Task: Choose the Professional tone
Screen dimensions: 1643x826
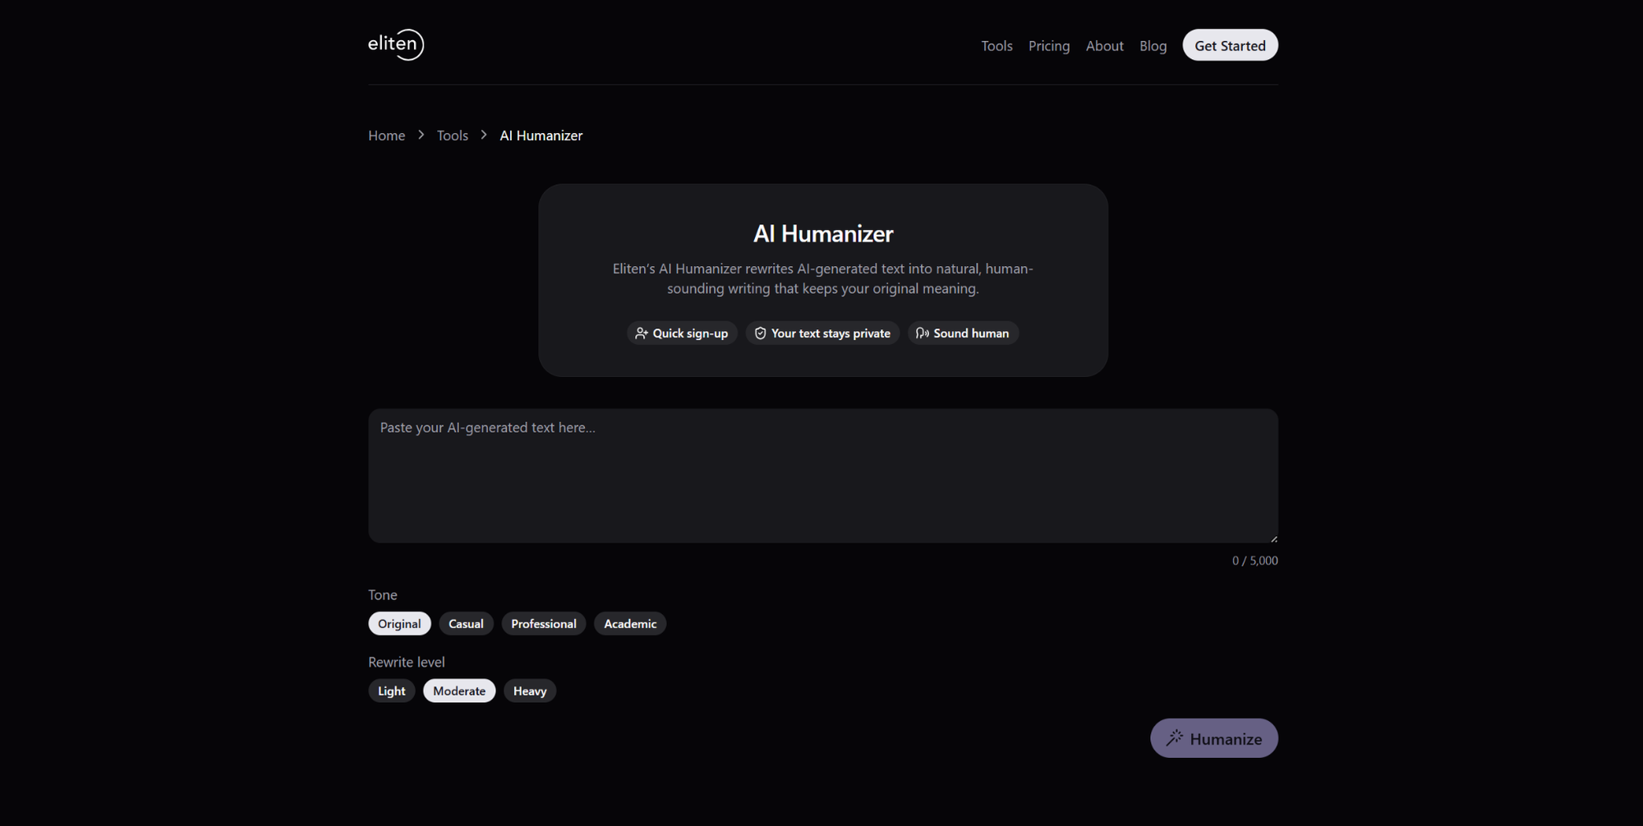Action: 544,624
